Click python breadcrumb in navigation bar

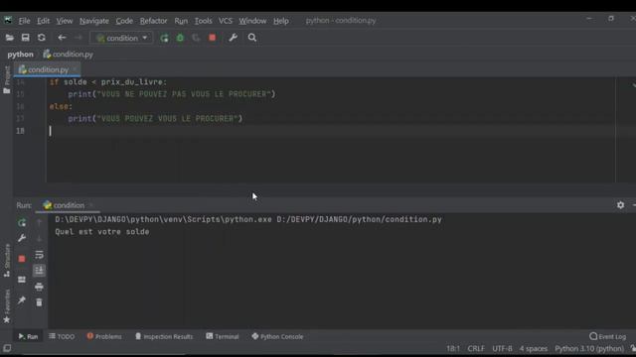(20, 55)
